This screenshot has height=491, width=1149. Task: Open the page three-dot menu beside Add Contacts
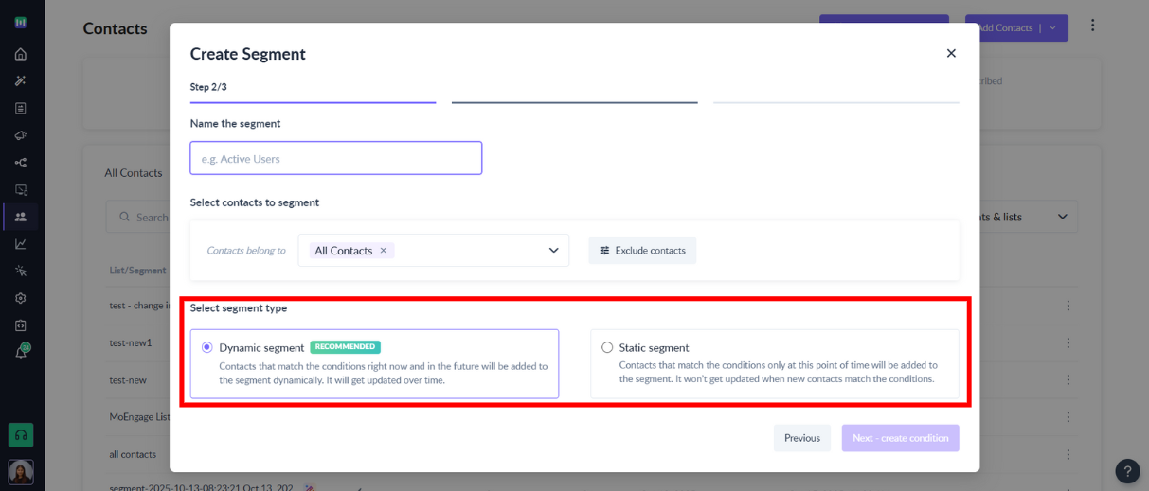[x=1092, y=26]
